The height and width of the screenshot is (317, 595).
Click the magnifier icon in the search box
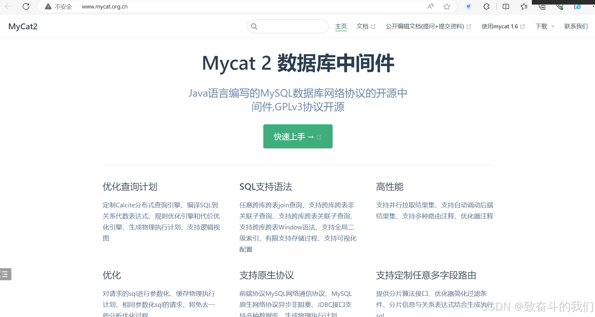click(x=254, y=26)
